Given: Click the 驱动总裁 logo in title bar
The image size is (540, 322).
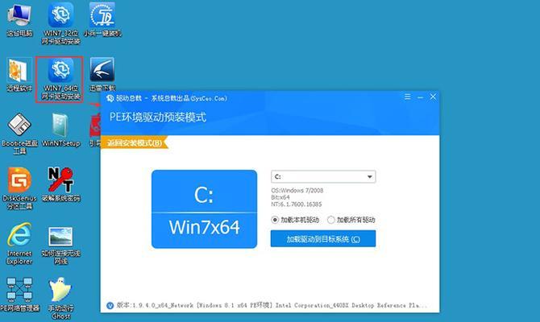Looking at the screenshot, I should pos(110,98).
